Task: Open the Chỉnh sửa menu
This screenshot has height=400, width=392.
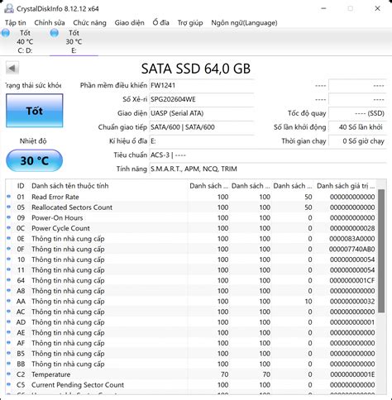Action: tap(50, 22)
